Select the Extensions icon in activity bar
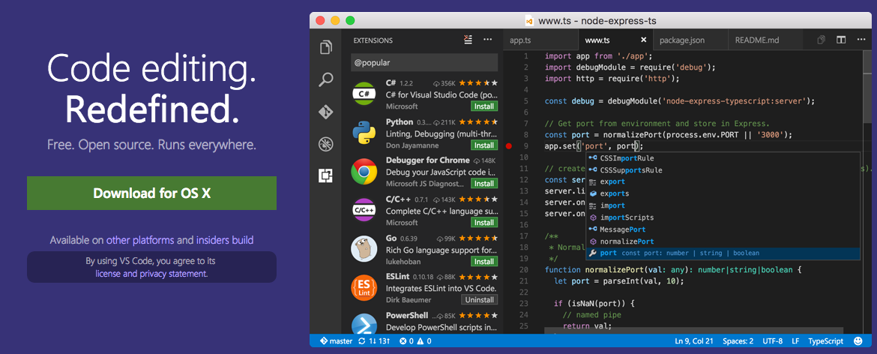This screenshot has height=354, width=877. point(325,176)
